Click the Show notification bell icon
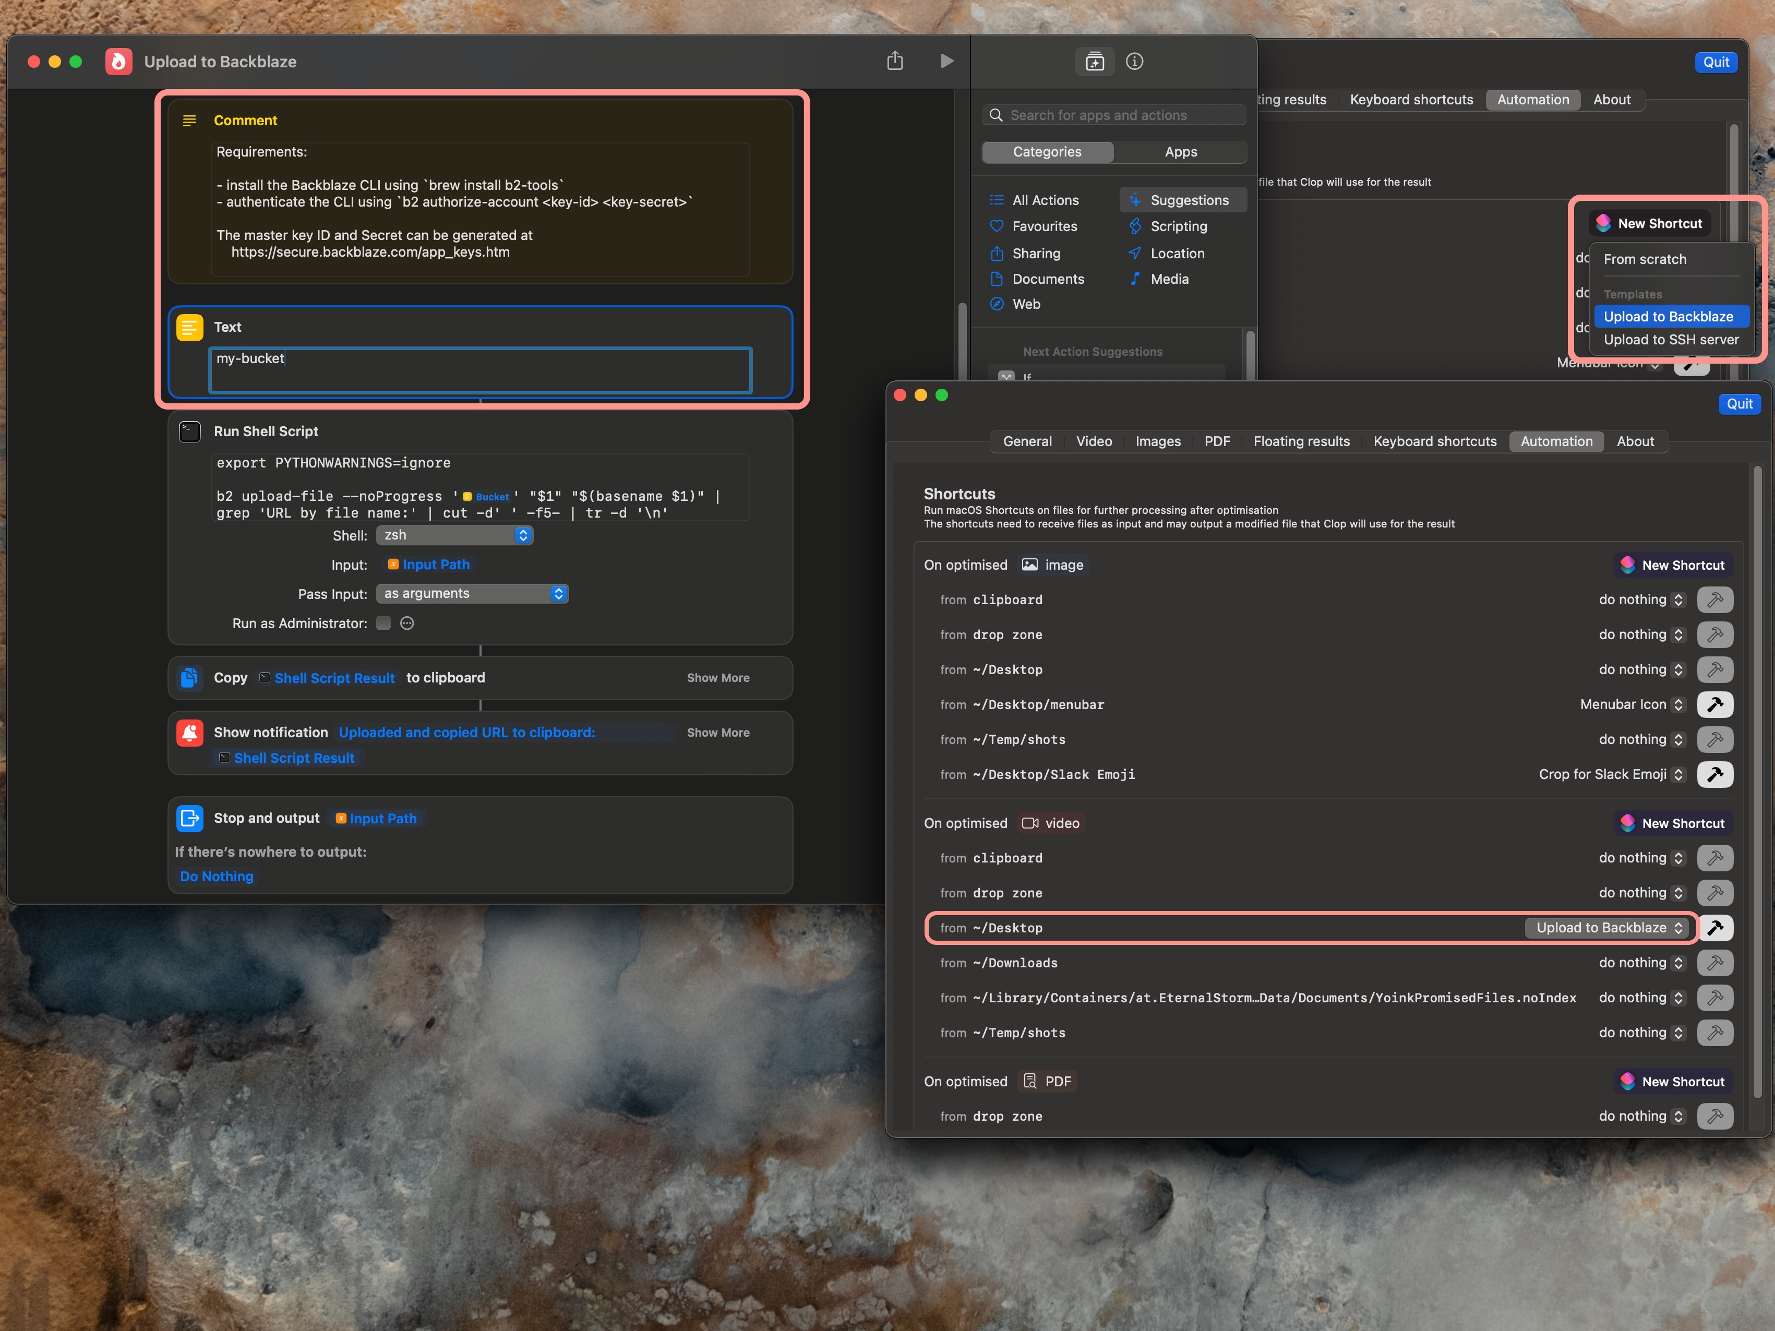1775x1331 pixels. [x=189, y=733]
